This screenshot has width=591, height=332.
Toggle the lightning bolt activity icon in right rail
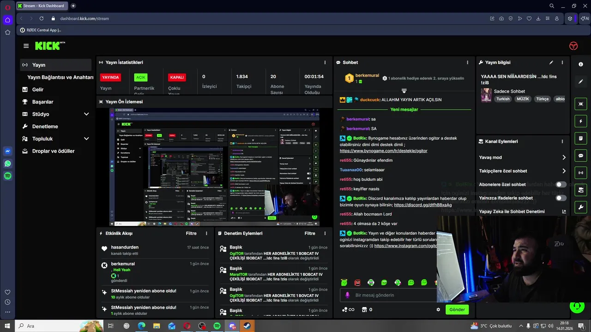(x=581, y=121)
